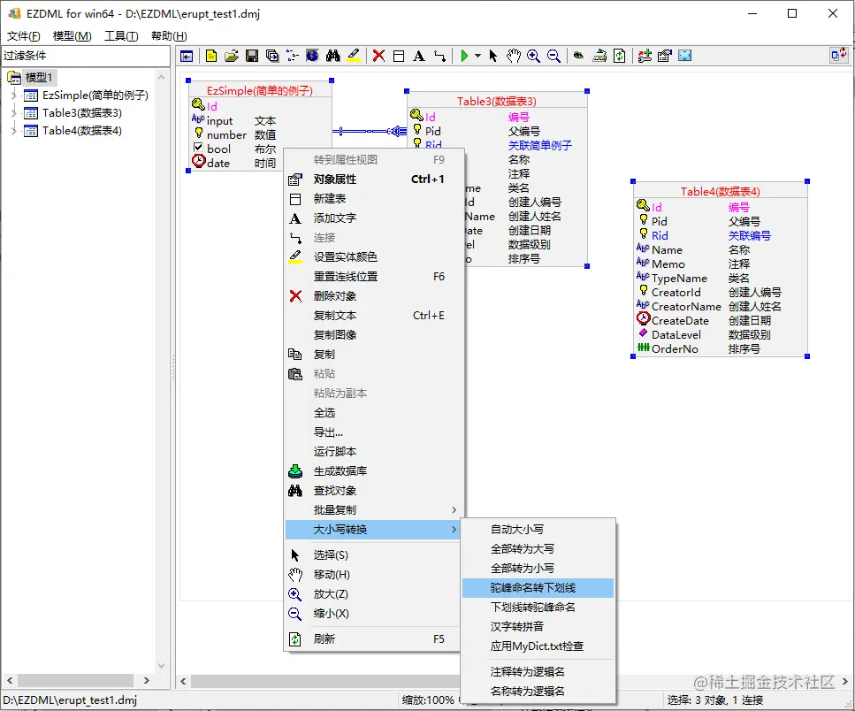Choose 查找对象 in the context menu
Image resolution: width=855 pixels, height=711 pixels.
373,491
